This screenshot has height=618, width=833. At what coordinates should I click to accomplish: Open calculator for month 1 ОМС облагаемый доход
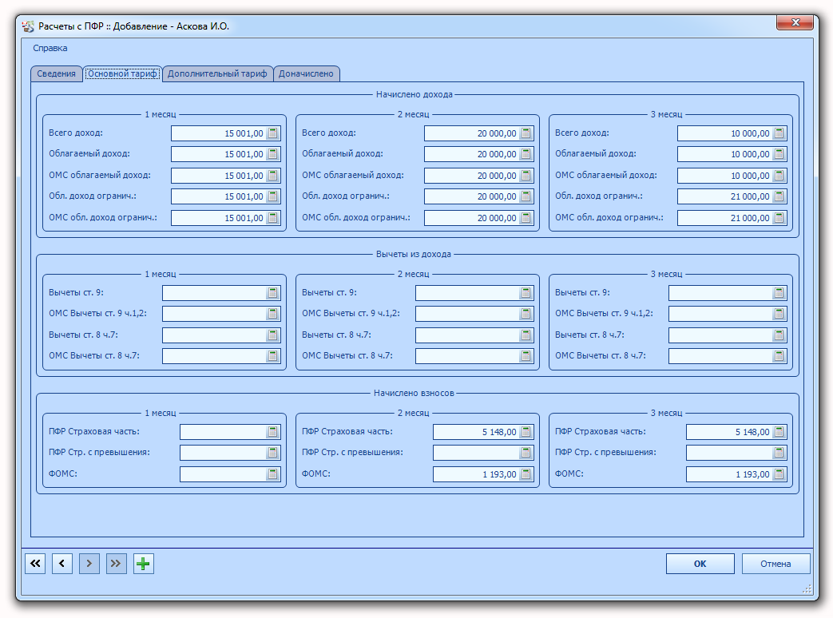[x=272, y=176]
